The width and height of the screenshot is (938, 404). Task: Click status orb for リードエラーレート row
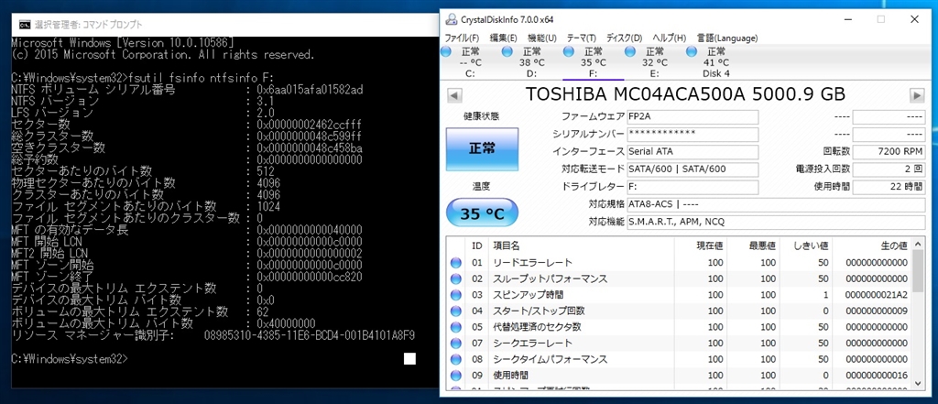(456, 263)
